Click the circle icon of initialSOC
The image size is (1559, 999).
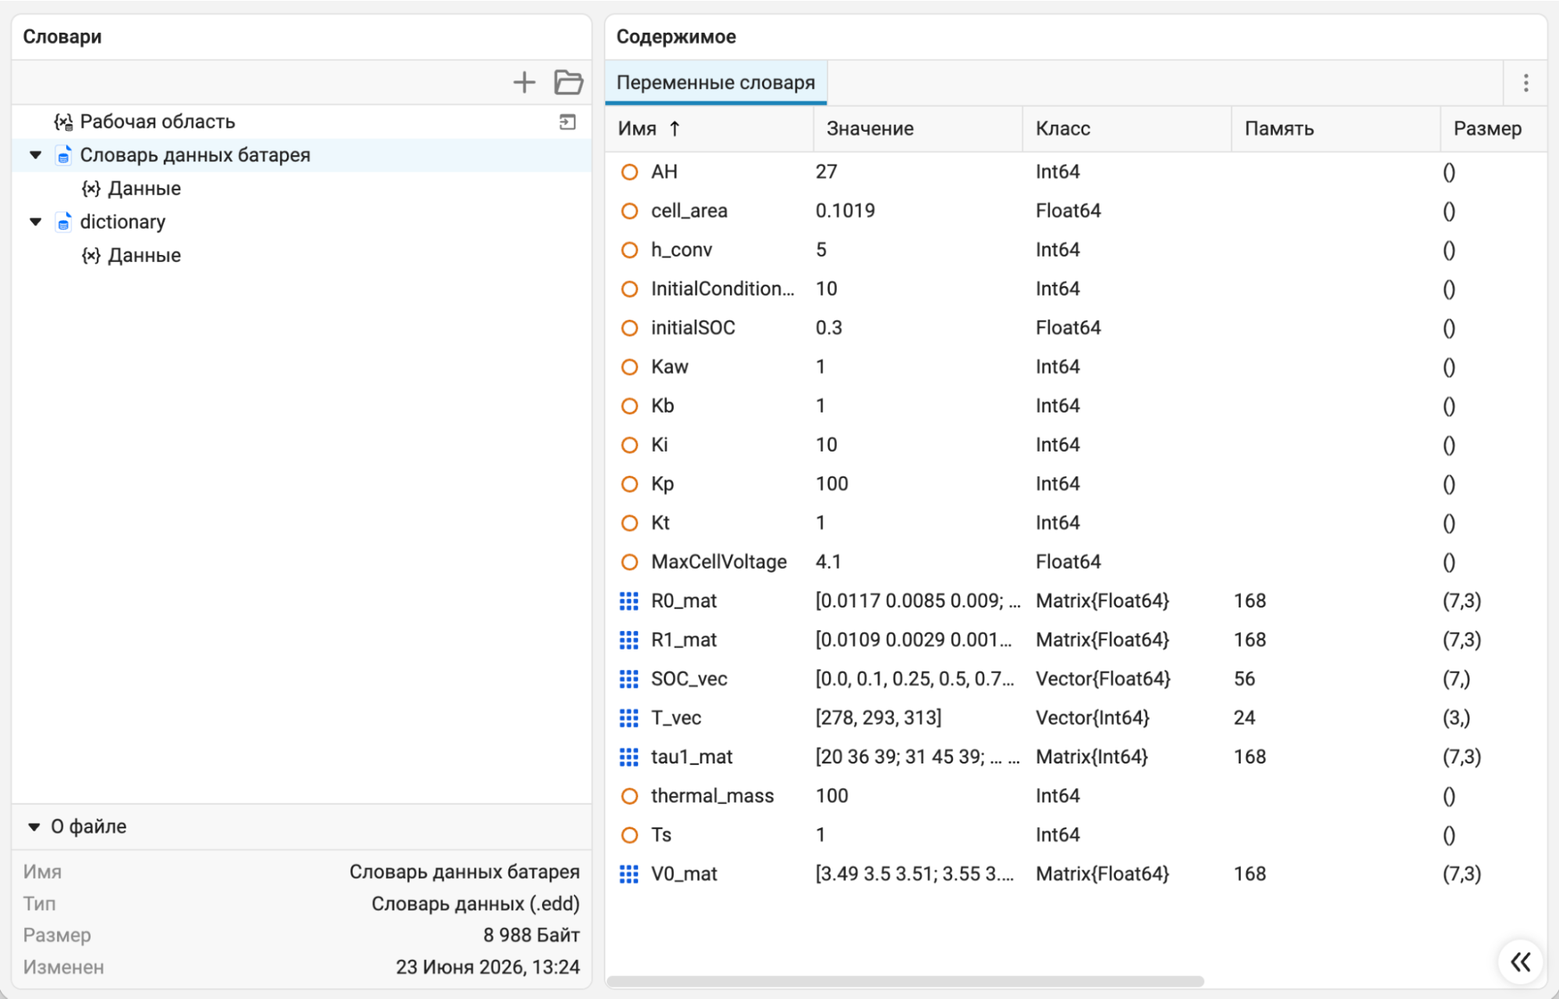tap(629, 328)
